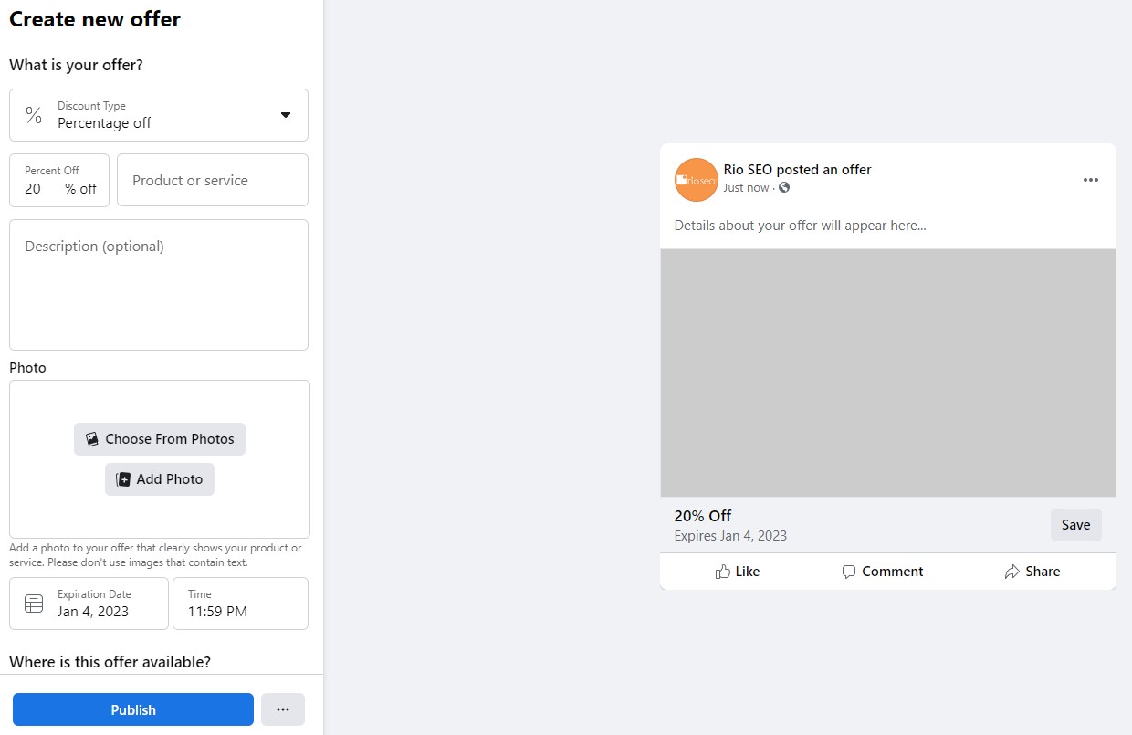Click the thumbs-up Like icon
This screenshot has height=735, width=1132.
click(721, 571)
